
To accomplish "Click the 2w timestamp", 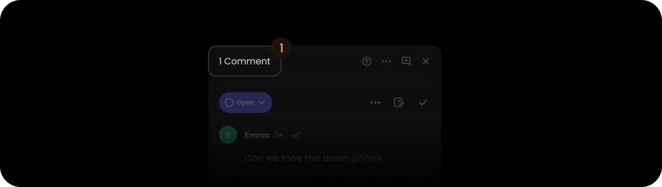I will click(279, 135).
